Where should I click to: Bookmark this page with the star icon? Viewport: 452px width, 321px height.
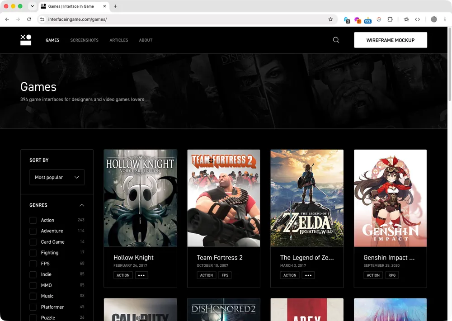click(330, 19)
